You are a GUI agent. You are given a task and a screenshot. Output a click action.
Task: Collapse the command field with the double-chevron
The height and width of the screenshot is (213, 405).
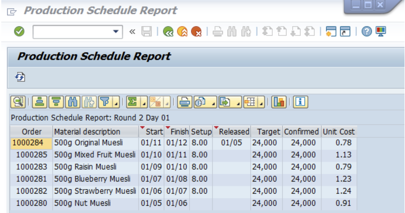[132, 32]
